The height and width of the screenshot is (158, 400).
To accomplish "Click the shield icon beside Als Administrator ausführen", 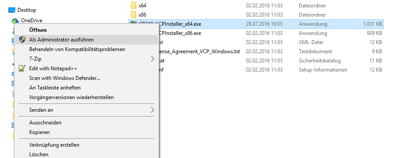I will coord(22,40).
